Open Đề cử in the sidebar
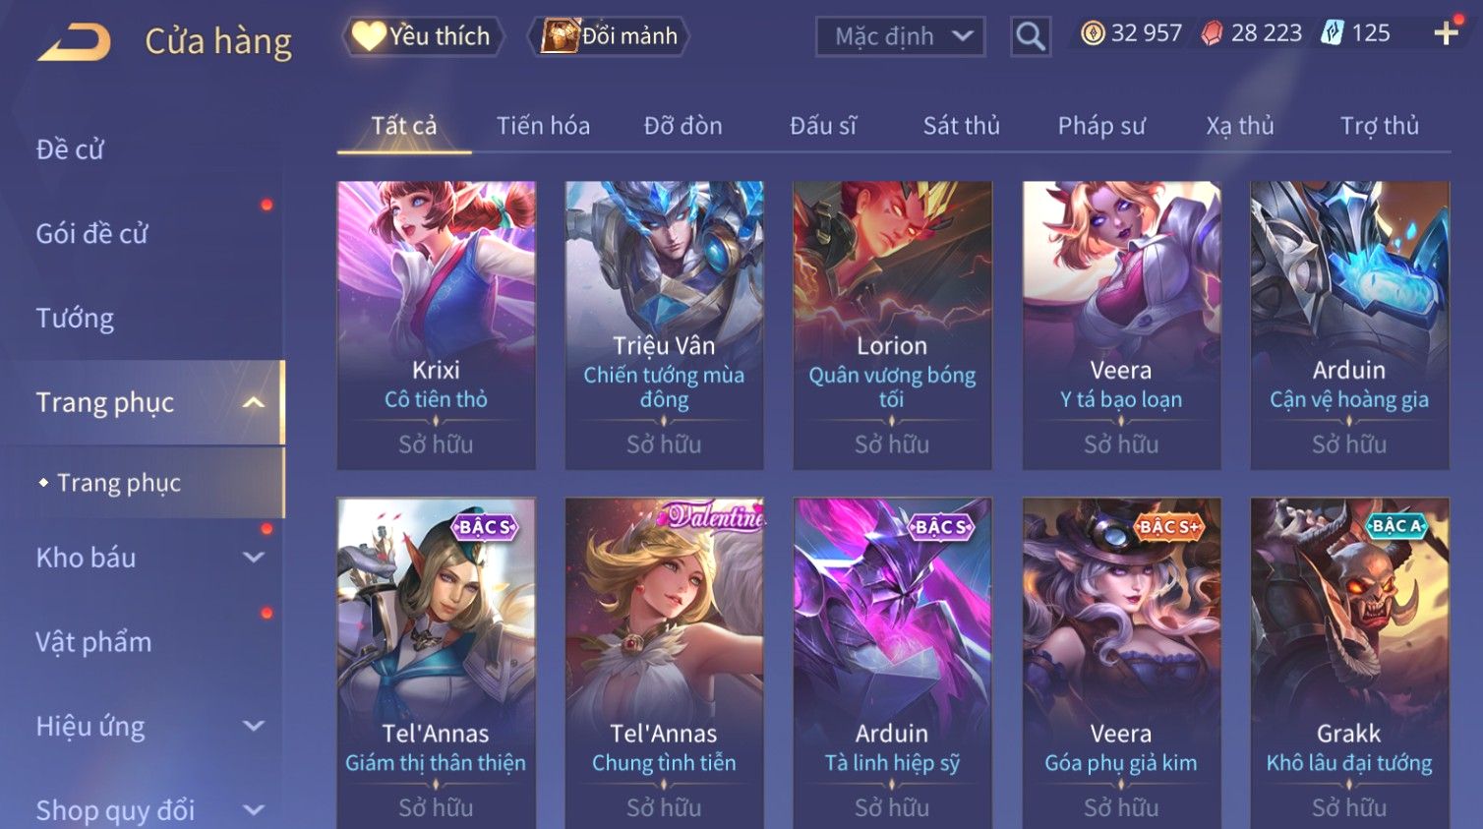The height and width of the screenshot is (829, 1483). point(71,149)
